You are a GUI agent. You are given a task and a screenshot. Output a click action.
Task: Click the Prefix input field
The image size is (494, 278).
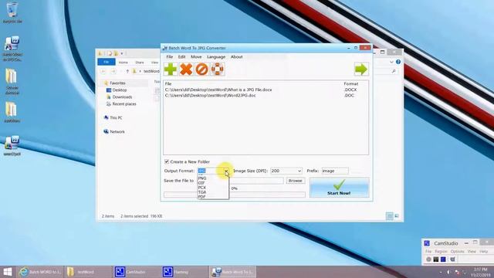(x=334, y=171)
